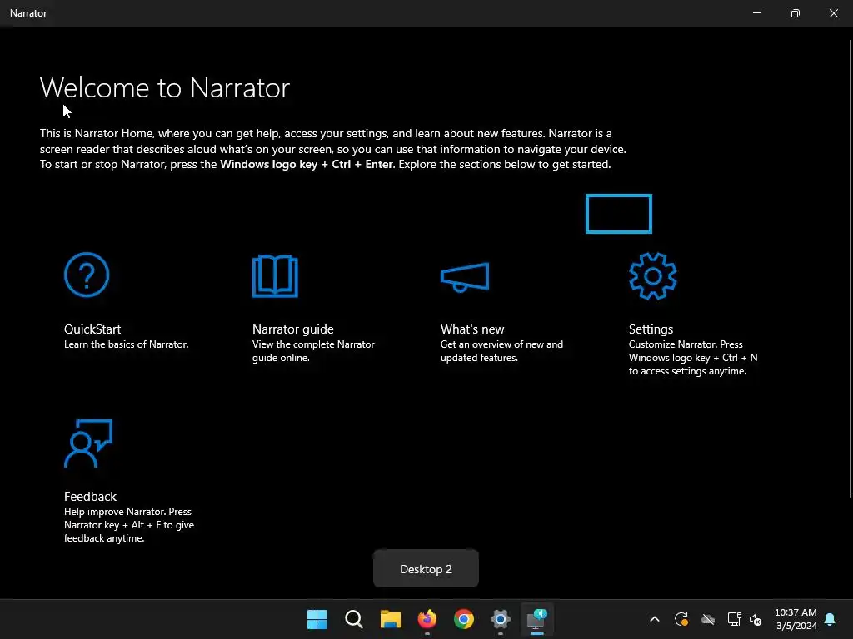Click the What's new megaphone icon

click(465, 277)
